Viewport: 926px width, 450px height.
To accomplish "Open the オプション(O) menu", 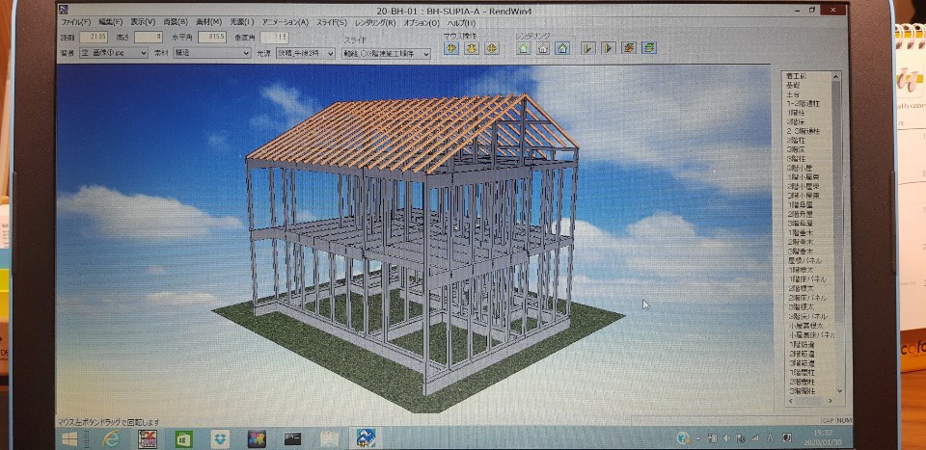I will pyautogui.click(x=422, y=22).
